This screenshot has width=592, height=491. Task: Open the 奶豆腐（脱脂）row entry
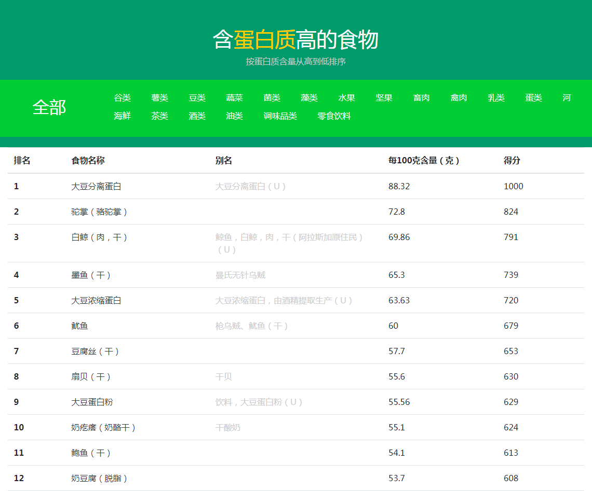[99, 478]
